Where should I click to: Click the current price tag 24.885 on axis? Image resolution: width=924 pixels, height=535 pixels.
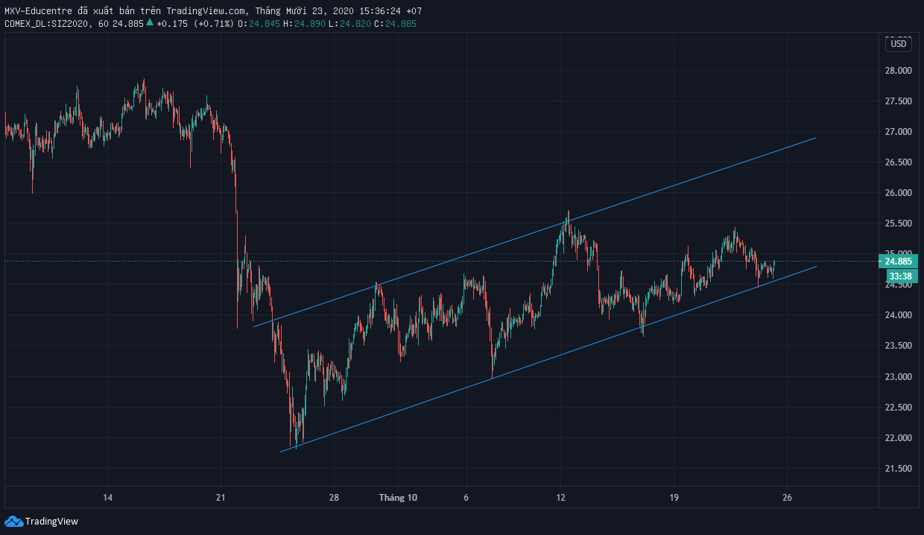pos(901,262)
